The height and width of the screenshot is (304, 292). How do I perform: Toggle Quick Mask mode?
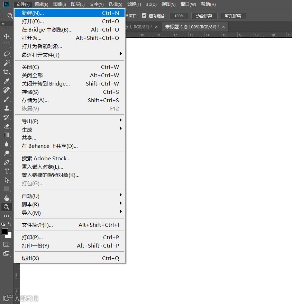(6, 244)
